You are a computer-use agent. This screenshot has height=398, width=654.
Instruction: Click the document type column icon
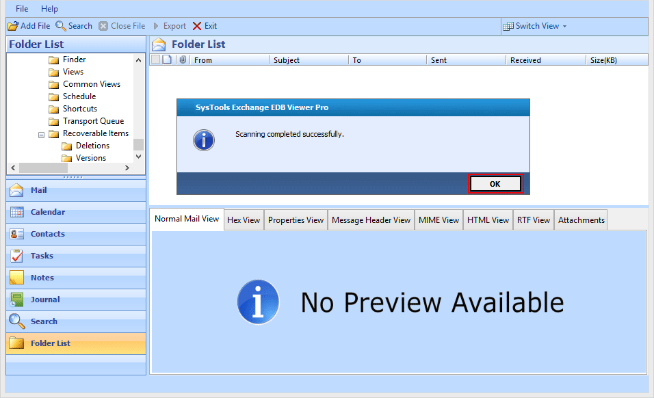click(x=167, y=59)
